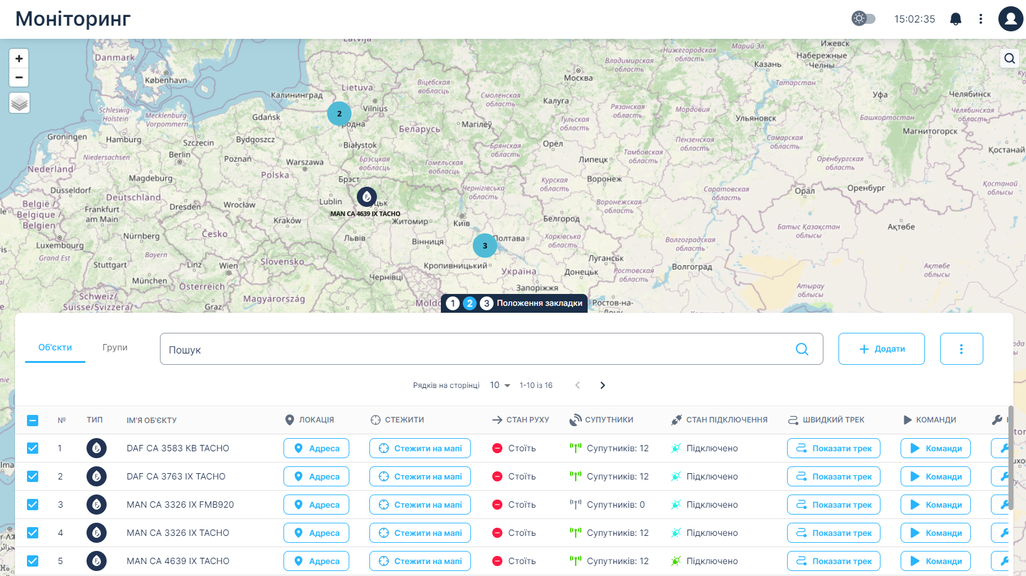Click the MAN CA 3326 IX TACHO name
This screenshot has width=1026, height=576.
coord(177,533)
